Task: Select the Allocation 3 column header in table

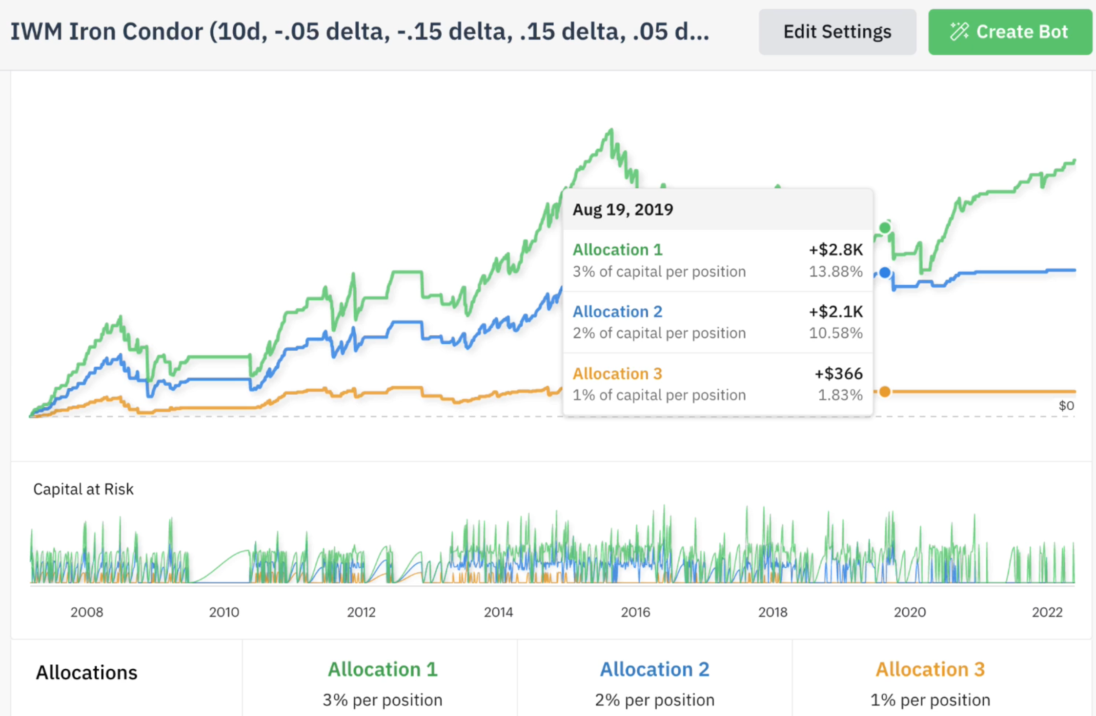Action: tap(930, 670)
